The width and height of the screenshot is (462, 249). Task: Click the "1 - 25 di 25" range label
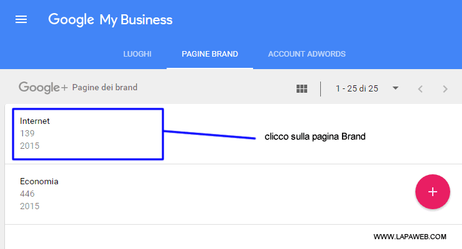coord(357,88)
